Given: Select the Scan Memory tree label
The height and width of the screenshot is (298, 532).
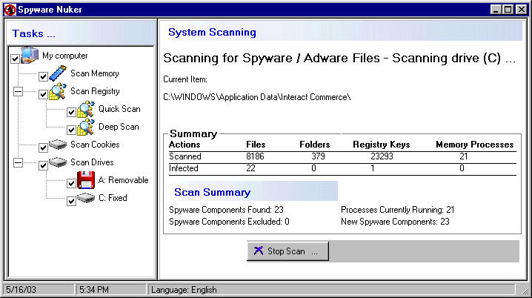Looking at the screenshot, I should coord(95,73).
